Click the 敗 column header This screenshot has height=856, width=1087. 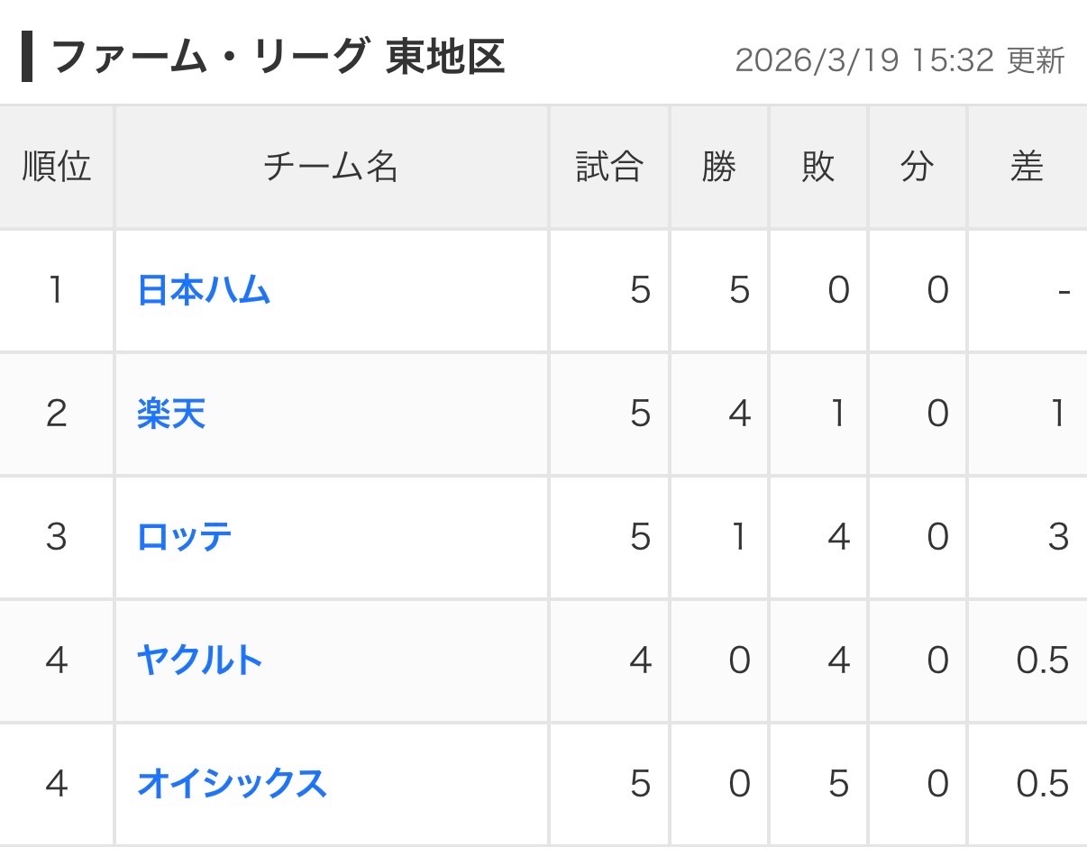pyautogui.click(x=818, y=167)
